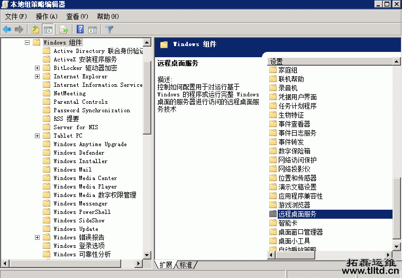Click the 设置 column header
The image size is (402, 278).
tap(330, 61)
